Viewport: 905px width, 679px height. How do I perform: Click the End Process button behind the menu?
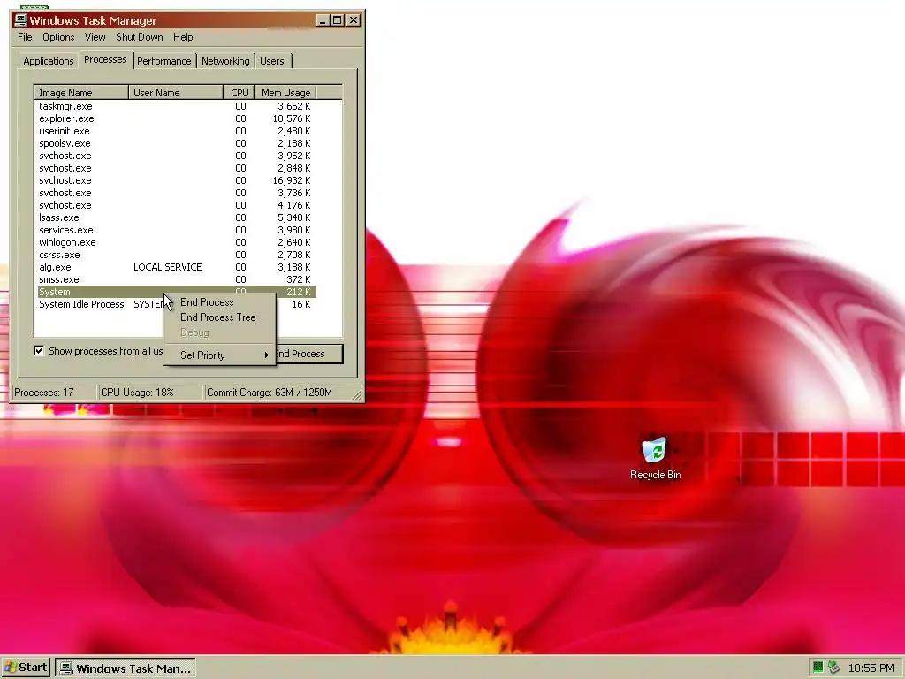pyautogui.click(x=309, y=354)
